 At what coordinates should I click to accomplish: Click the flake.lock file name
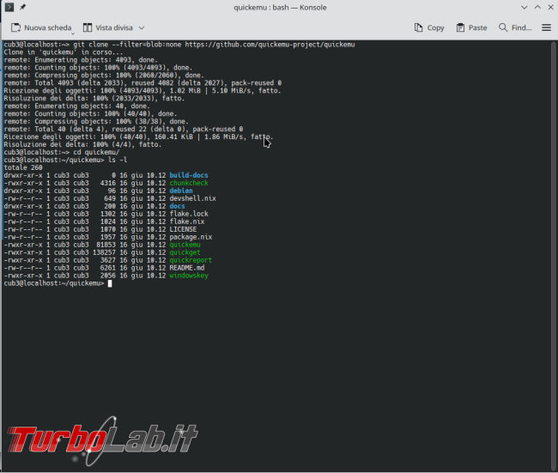(189, 214)
